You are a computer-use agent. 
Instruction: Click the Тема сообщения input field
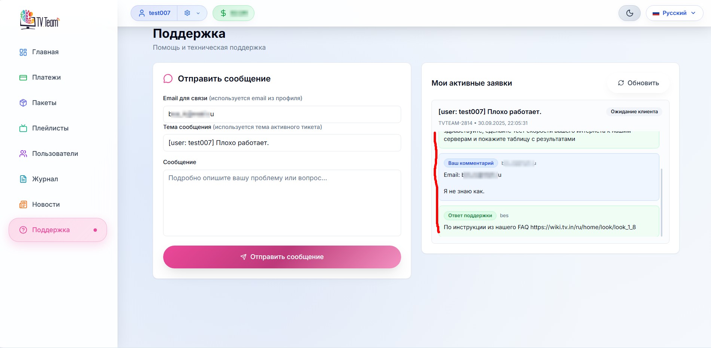pyautogui.click(x=282, y=143)
